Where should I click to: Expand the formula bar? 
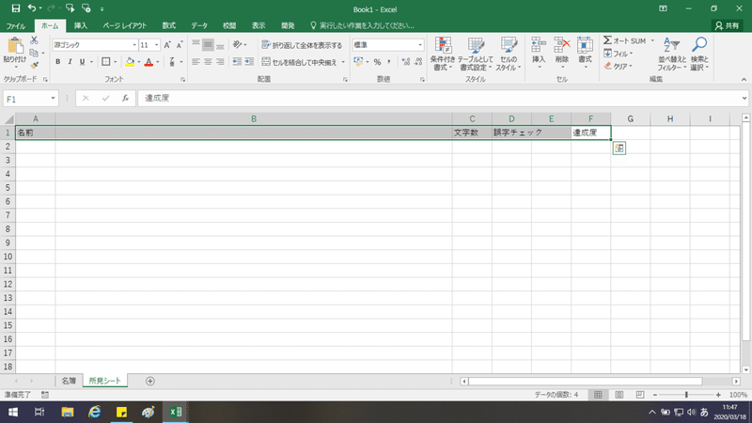tap(744, 99)
